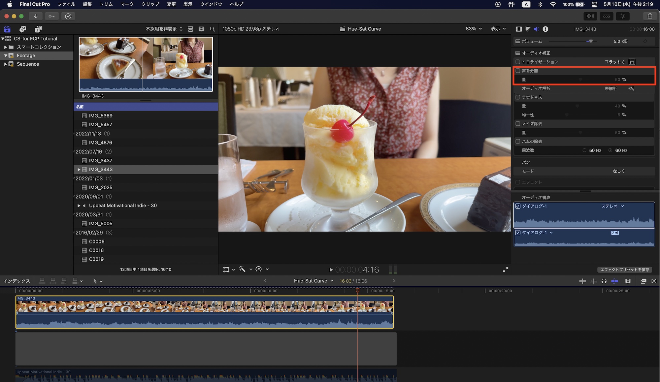This screenshot has height=382, width=660.
Task: Click the info inspector icon
Action: click(x=545, y=29)
